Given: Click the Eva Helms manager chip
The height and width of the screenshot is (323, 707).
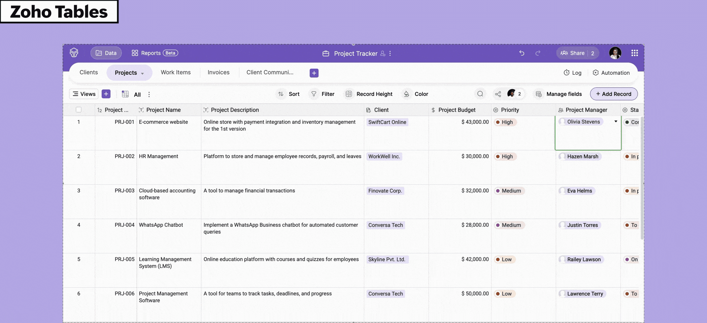Looking at the screenshot, I should 577,191.
